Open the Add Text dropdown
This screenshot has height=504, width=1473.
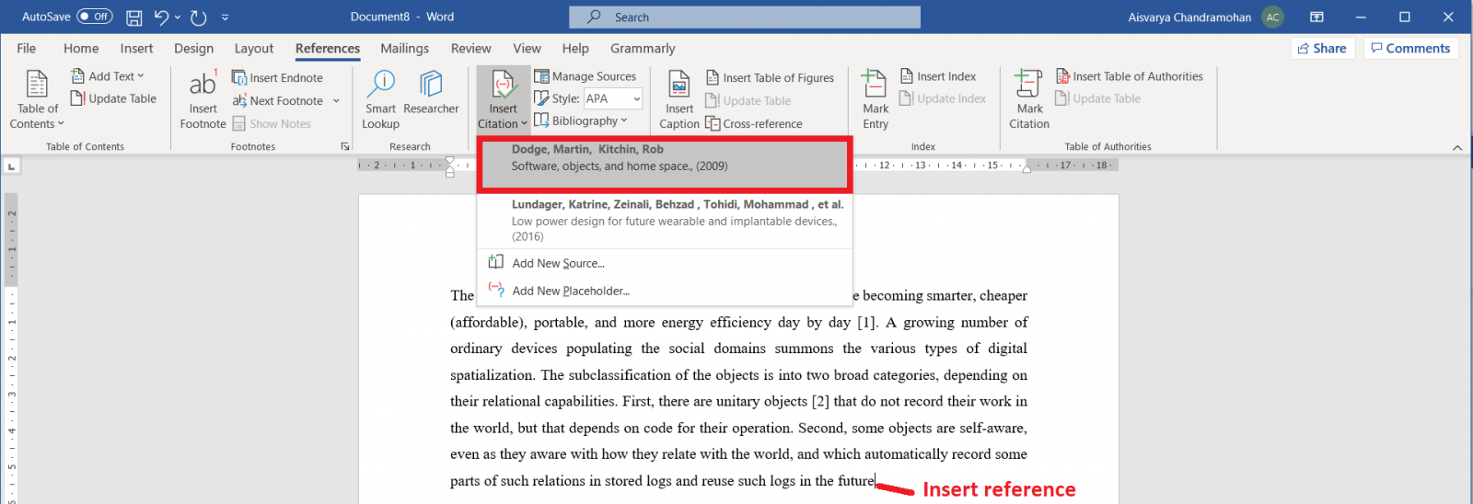pos(109,76)
